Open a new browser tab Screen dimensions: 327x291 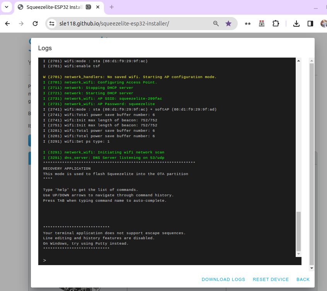[x=112, y=7]
